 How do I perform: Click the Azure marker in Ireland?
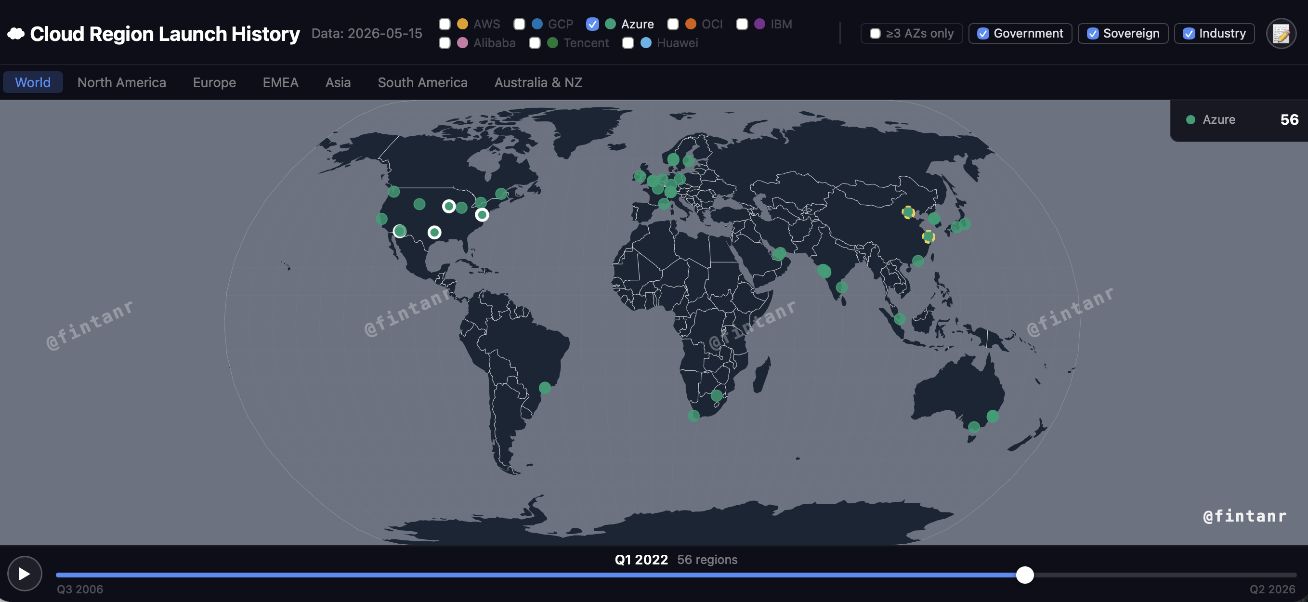pos(640,176)
